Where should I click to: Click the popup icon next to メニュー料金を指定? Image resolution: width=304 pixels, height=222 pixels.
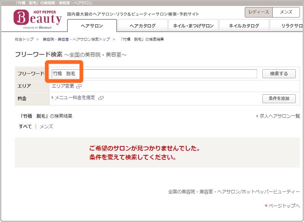click(101, 98)
